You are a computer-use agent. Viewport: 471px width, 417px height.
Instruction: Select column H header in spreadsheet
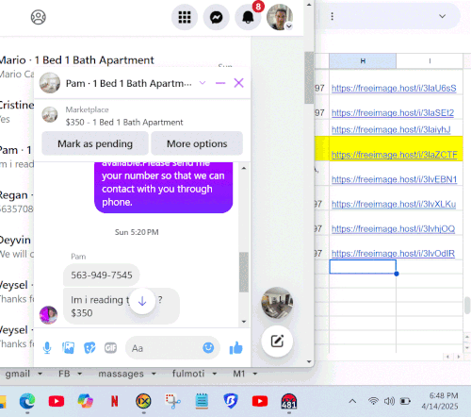pyautogui.click(x=363, y=60)
